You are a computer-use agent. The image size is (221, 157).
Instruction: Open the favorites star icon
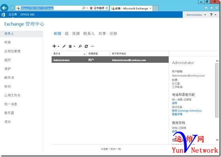pyautogui.click(x=211, y=8)
